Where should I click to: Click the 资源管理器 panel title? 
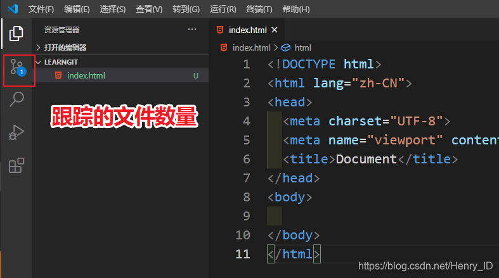pos(62,30)
